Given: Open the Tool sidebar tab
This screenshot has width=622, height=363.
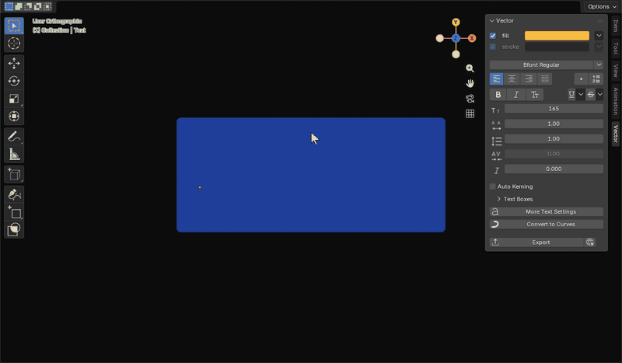Looking at the screenshot, I should tap(615, 48).
